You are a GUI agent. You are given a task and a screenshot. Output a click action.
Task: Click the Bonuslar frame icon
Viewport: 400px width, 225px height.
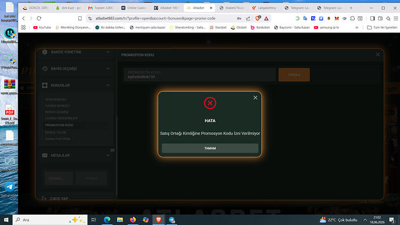coord(45,85)
